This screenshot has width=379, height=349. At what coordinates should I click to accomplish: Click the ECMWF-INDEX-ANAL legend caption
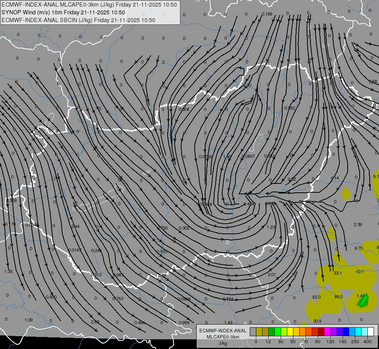tap(223, 331)
